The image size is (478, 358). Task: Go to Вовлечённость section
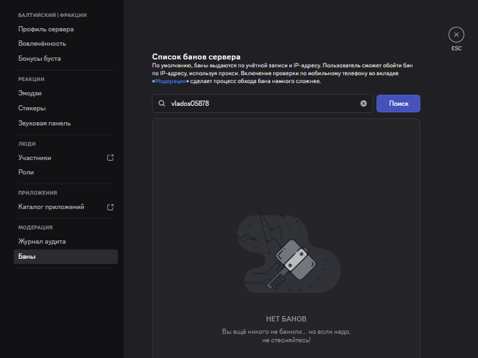pos(42,44)
